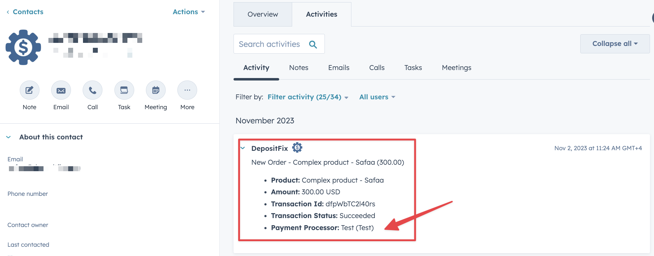The height and width of the screenshot is (256, 654).
Task: Open the More actions ellipsis icon
Action: pos(187,90)
